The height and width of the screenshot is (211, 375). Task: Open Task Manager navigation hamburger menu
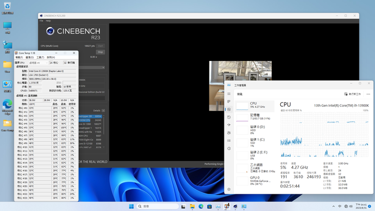229,94
